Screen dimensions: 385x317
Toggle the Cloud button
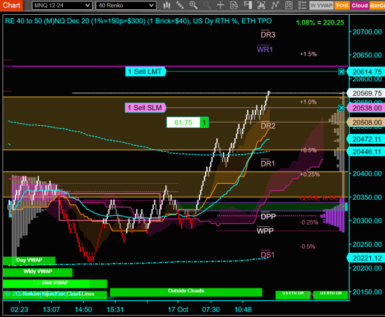(x=360, y=6)
